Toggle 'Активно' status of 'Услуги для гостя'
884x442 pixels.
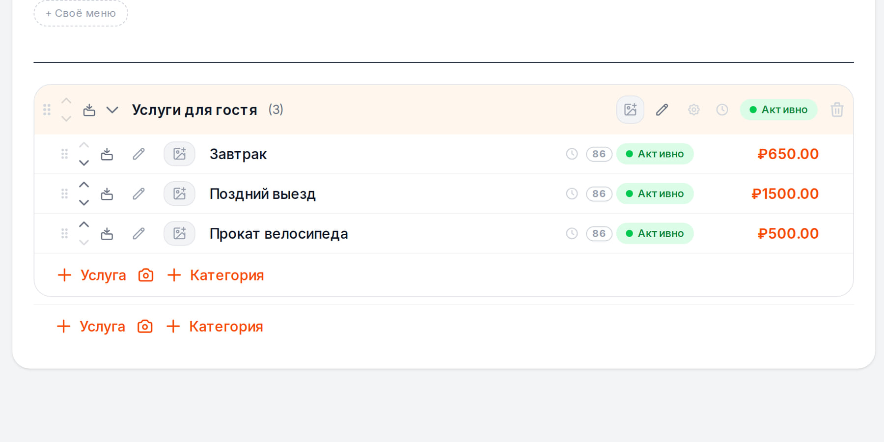[778, 110]
